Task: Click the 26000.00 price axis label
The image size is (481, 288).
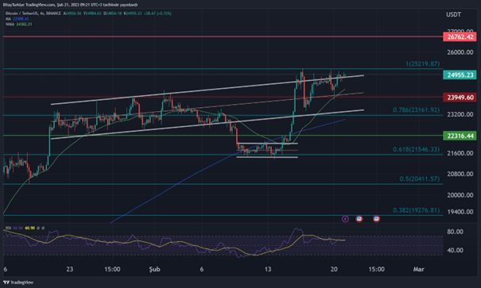Action: tap(460, 52)
